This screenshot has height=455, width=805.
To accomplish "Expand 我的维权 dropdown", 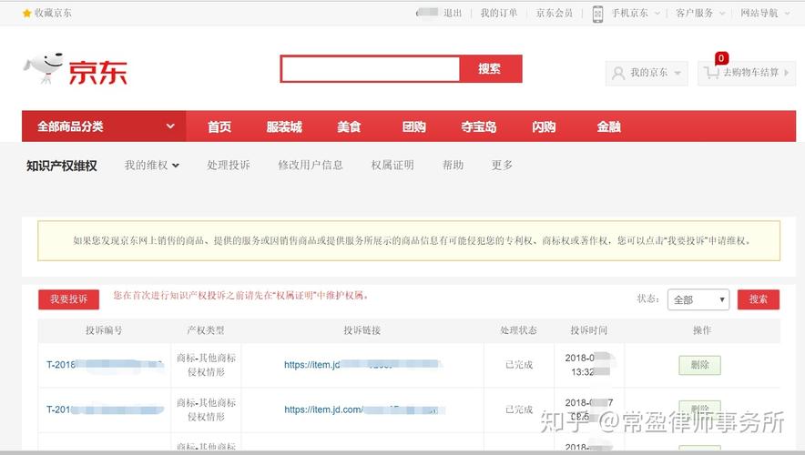I will pos(152,166).
